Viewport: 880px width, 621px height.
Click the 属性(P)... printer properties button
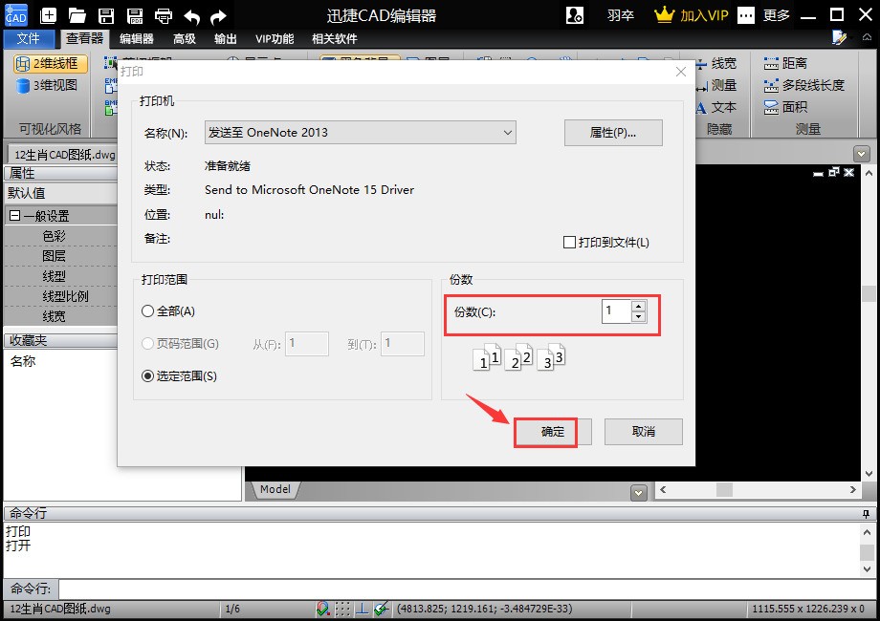[x=613, y=133]
